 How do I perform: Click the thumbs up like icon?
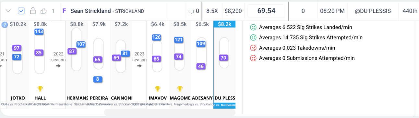pyautogui.click(x=43, y=11)
